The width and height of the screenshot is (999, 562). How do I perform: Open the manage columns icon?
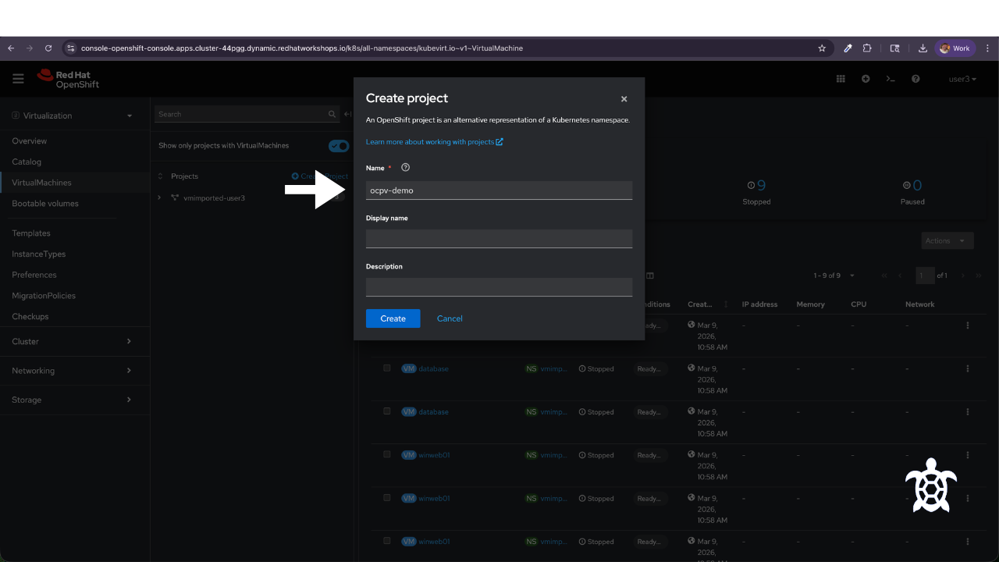(x=650, y=276)
